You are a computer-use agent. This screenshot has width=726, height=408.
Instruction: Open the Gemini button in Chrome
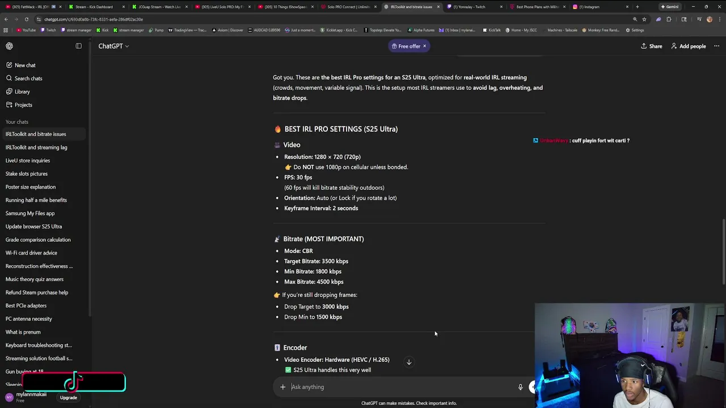coord(669,7)
